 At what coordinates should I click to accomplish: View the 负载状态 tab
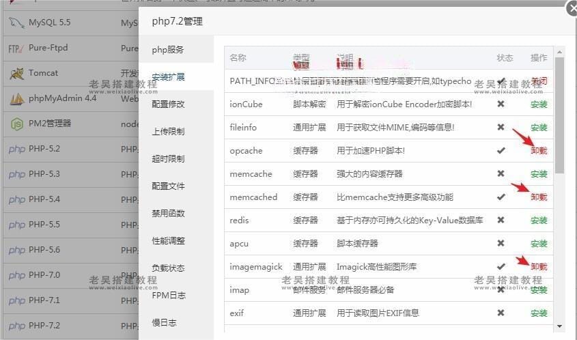[x=176, y=268]
